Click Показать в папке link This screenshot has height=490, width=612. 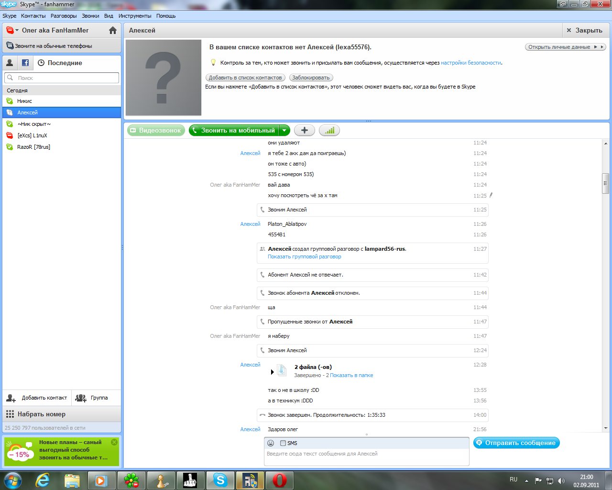tap(351, 375)
